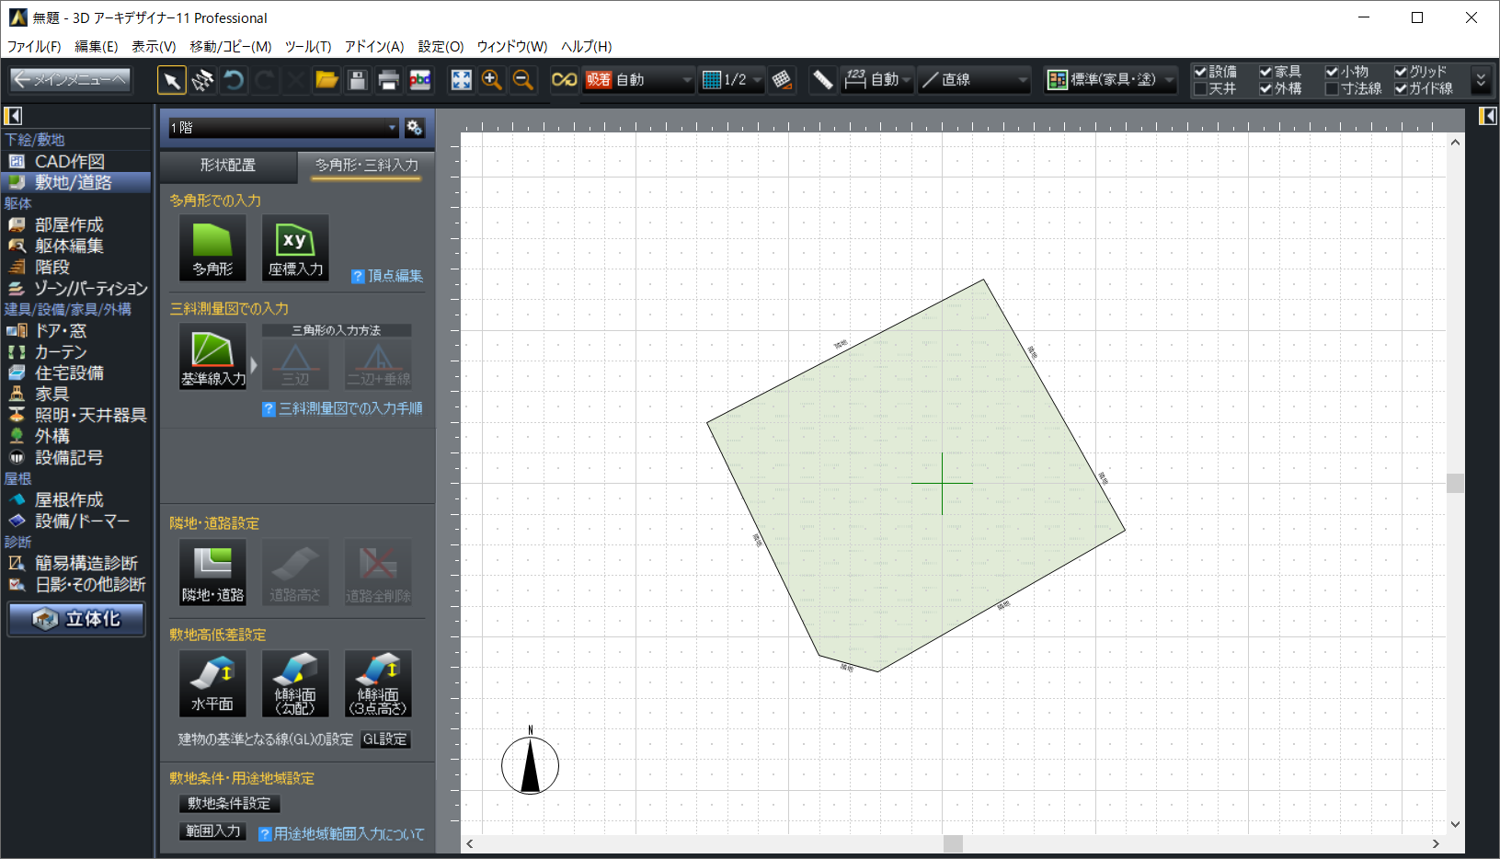Click the zoom in magnifier icon
Viewport: 1500px width, 859px height.
[x=492, y=80]
